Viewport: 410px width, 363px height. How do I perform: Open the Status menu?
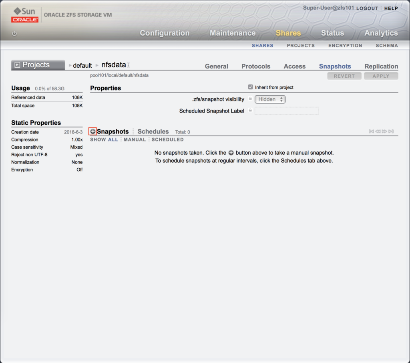click(x=332, y=33)
